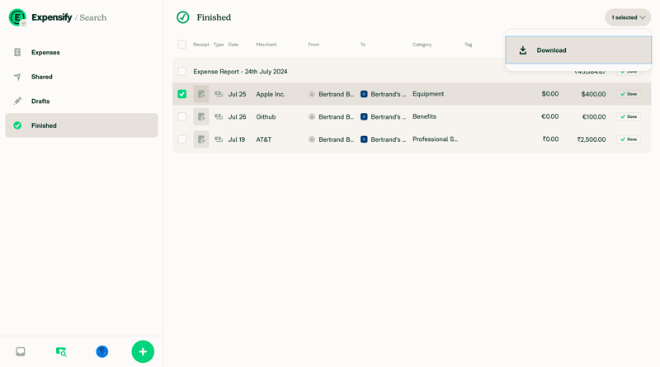Screen dimensions: 660x367
Task: Click the ₹2,500.00 total amount
Action: [592, 139]
